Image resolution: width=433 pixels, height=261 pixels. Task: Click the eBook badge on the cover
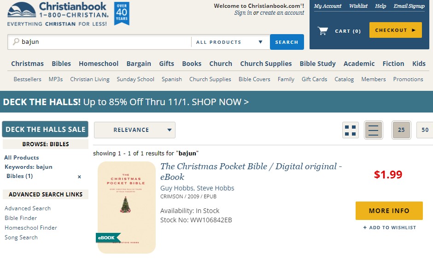coord(107,238)
